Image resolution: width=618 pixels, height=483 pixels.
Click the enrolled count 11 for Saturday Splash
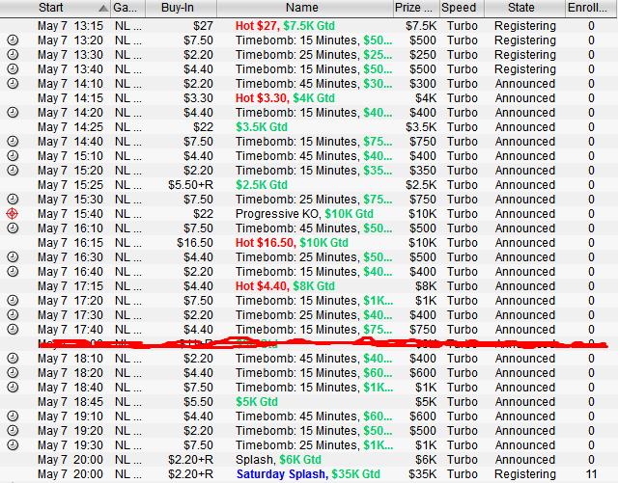[x=591, y=474]
